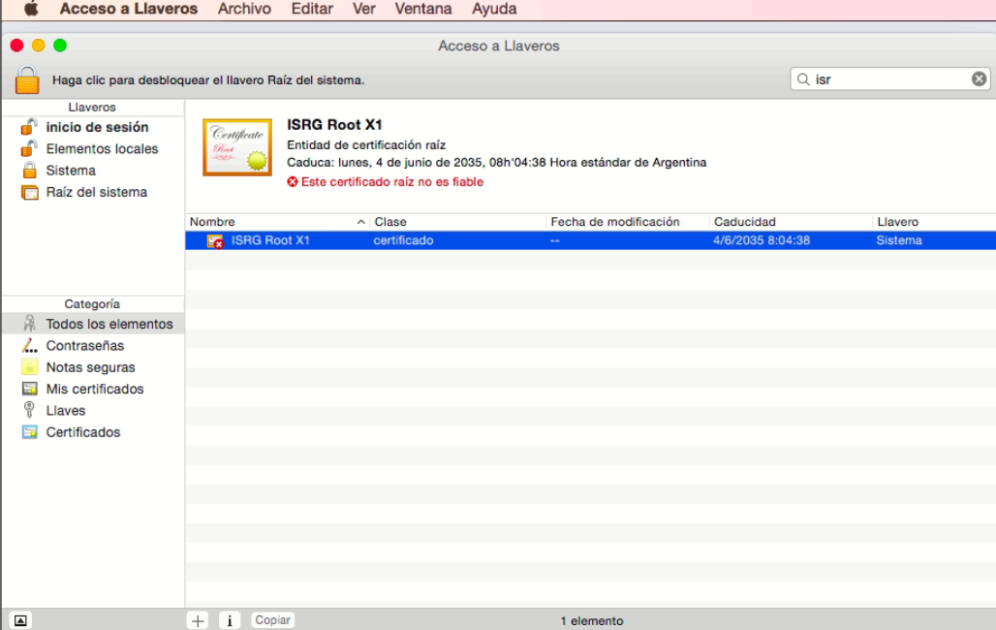Click the unlock instruction text beside the padlock

coord(208,80)
